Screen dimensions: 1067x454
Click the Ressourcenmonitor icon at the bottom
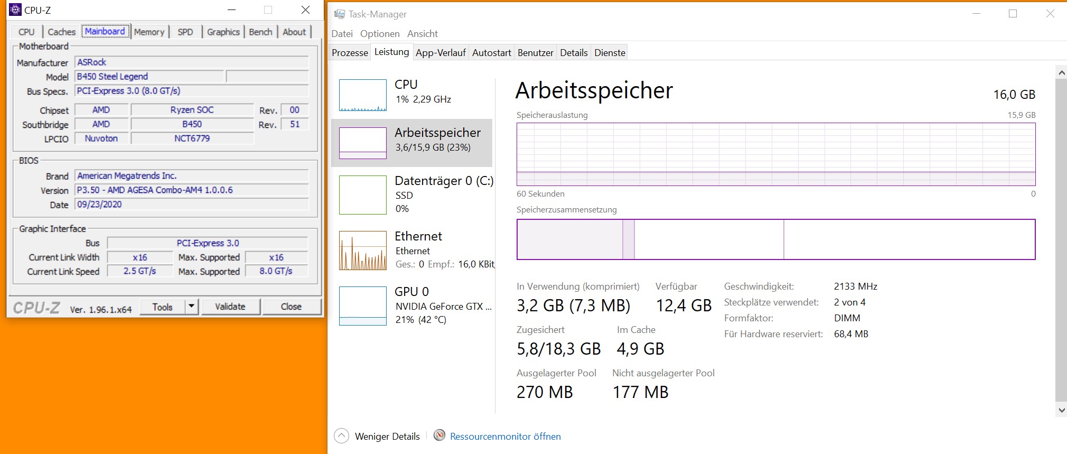439,436
